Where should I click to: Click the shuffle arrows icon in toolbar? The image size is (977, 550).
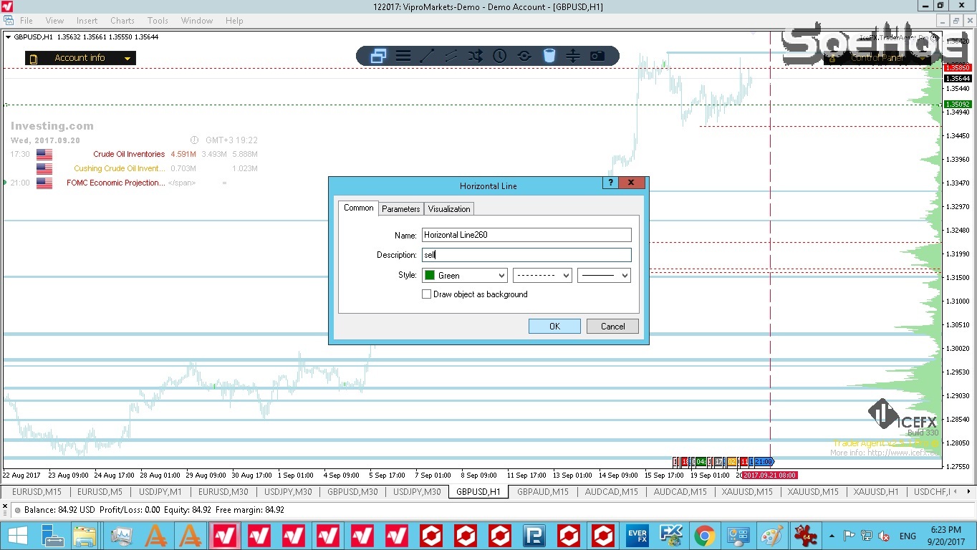476,56
